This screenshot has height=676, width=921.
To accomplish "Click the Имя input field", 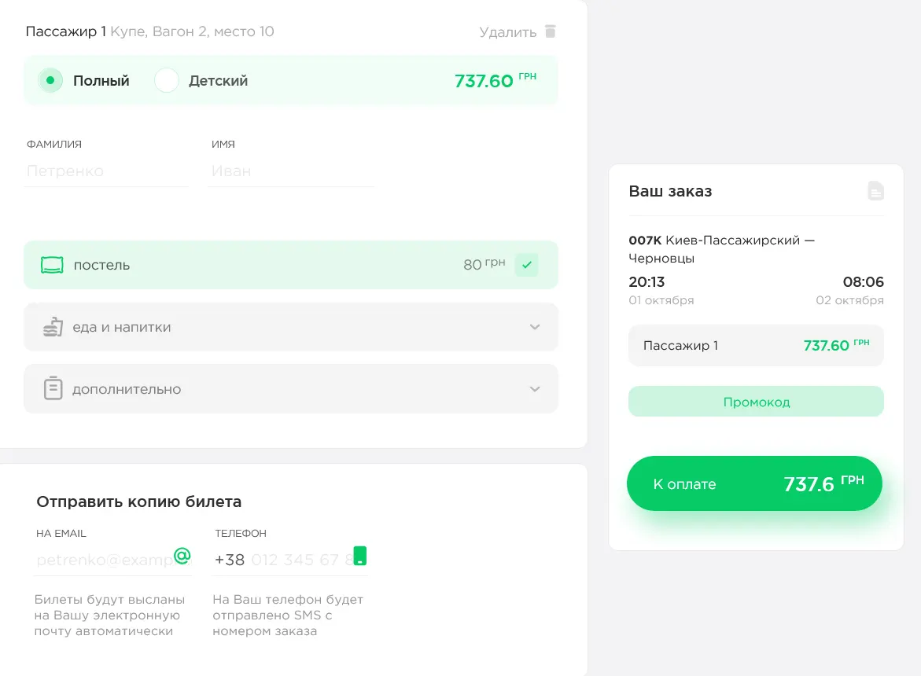I will point(291,171).
